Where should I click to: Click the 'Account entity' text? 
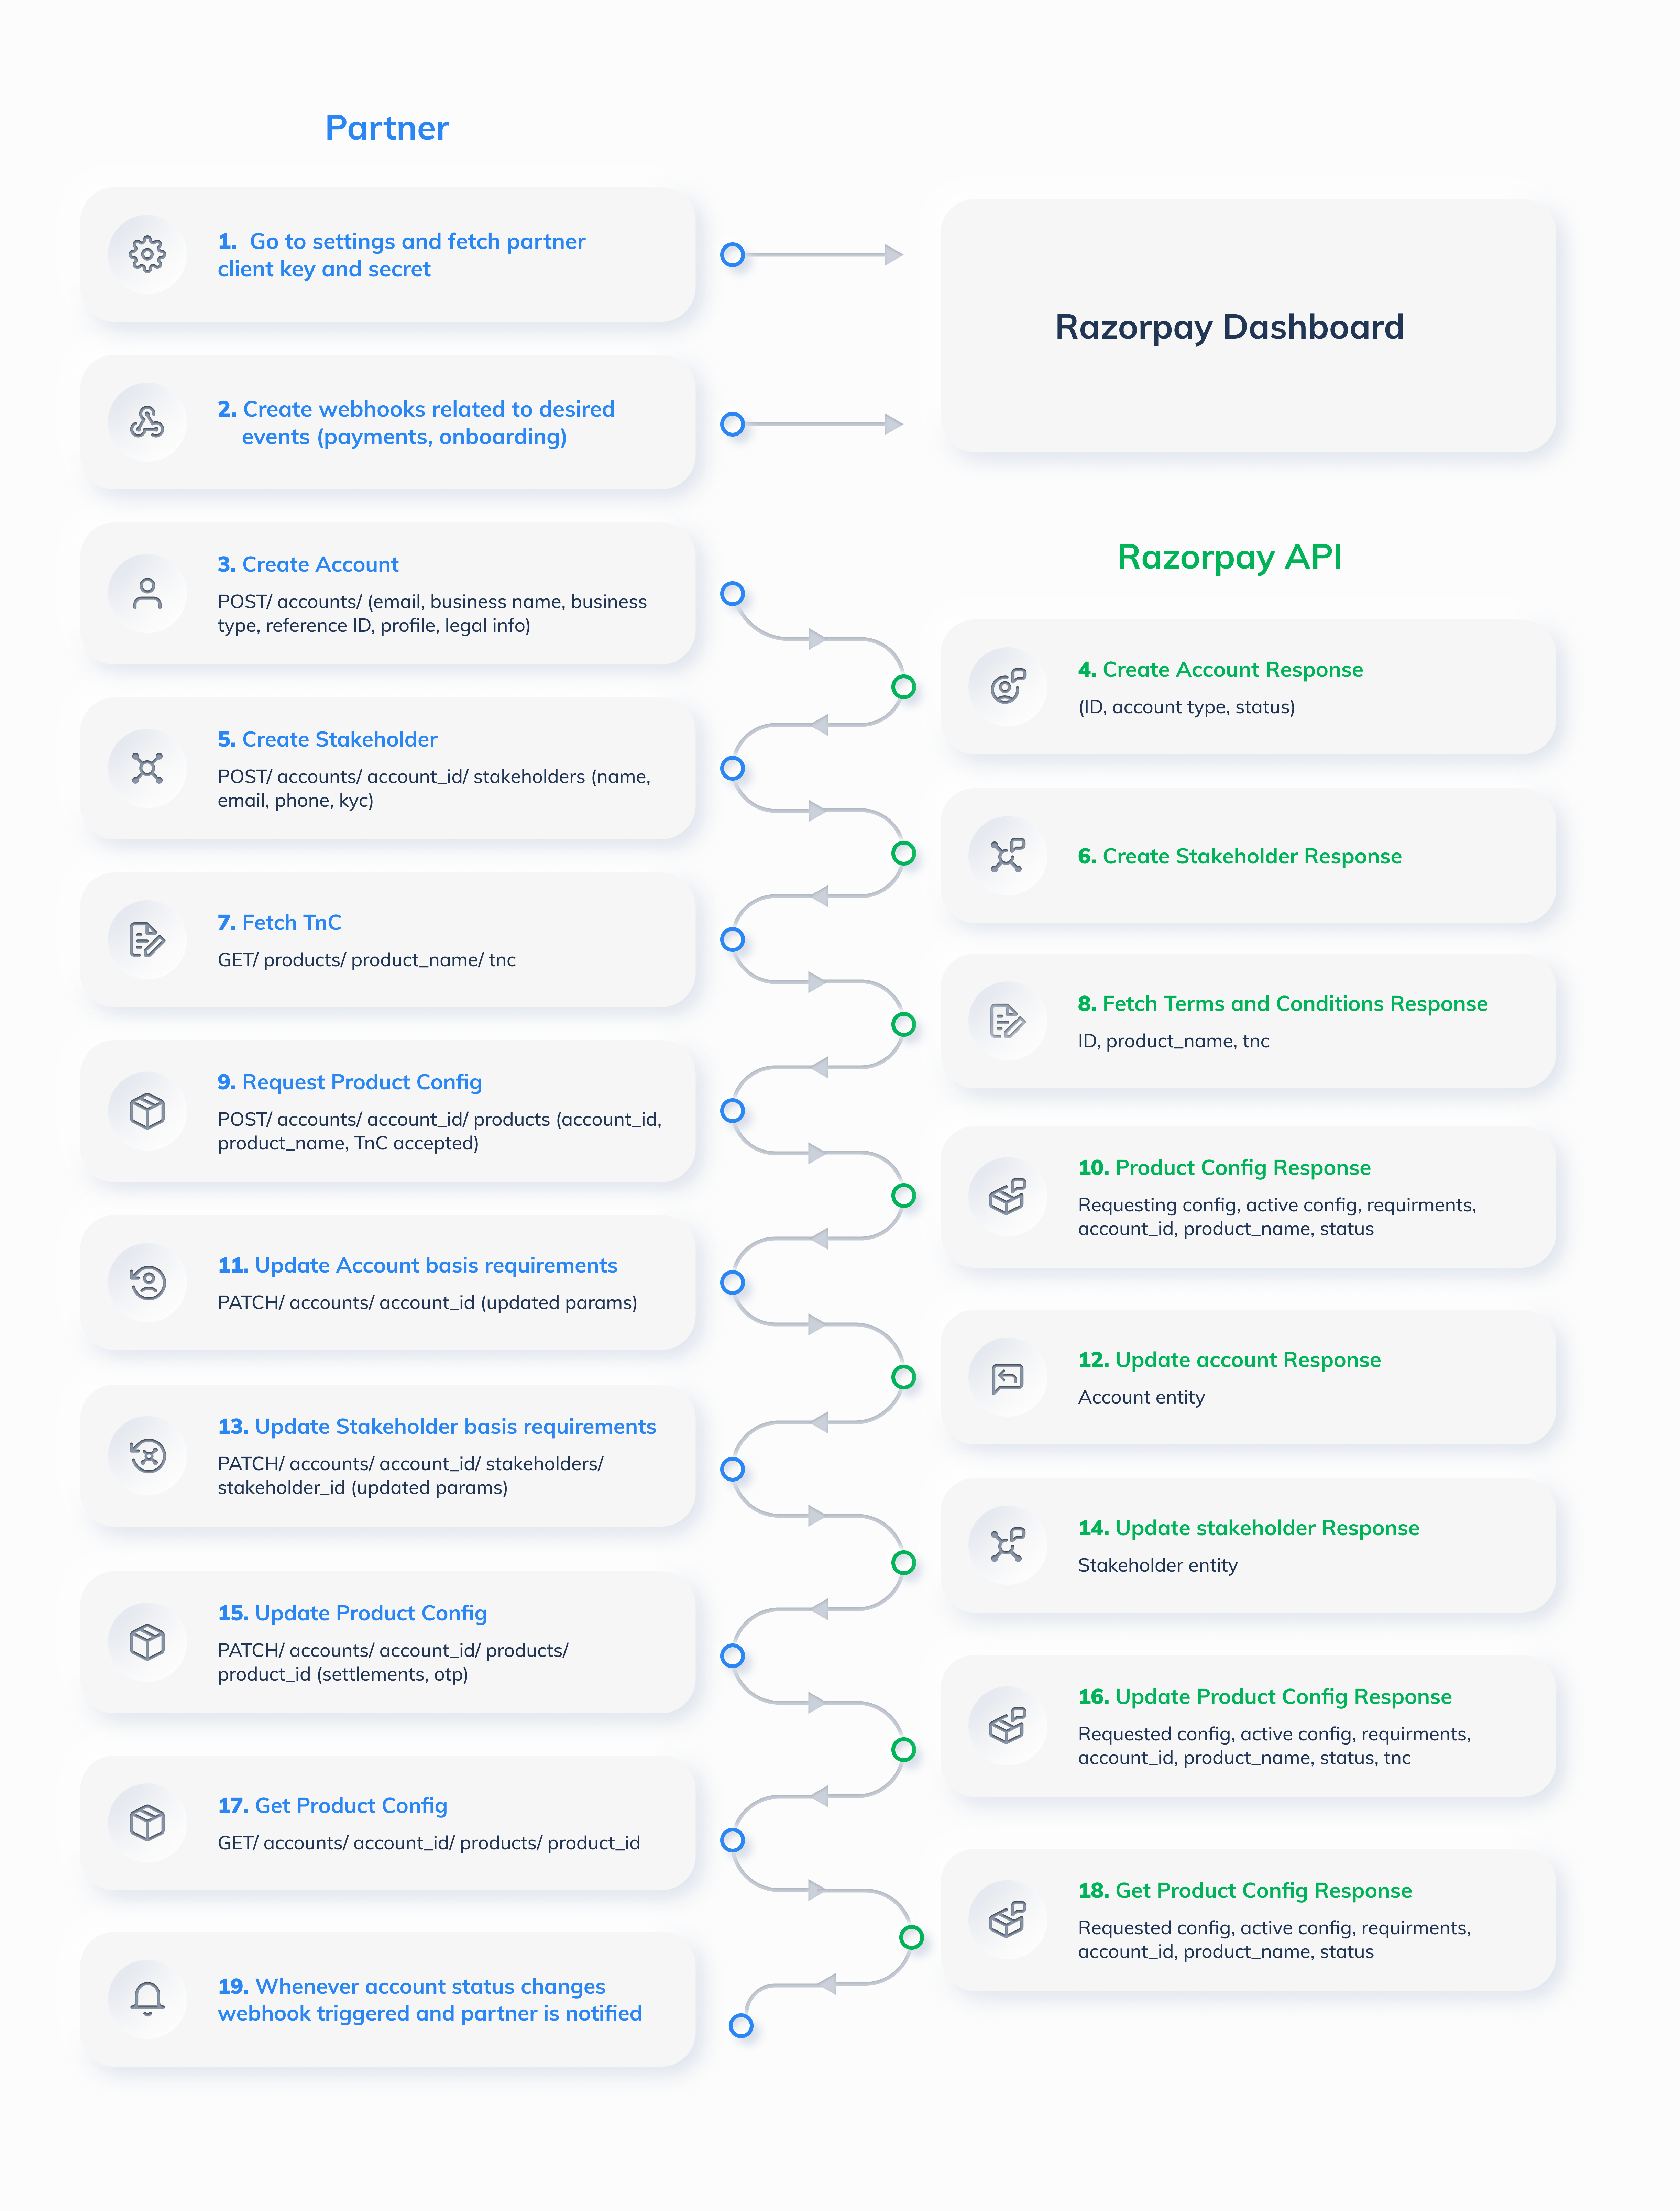pyautogui.click(x=1141, y=1398)
